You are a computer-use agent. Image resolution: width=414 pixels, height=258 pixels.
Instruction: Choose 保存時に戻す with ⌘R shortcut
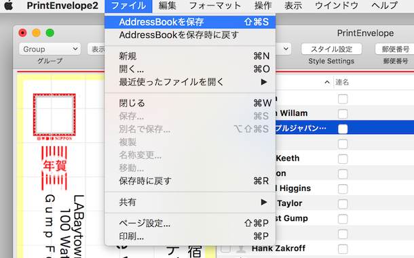click(190, 181)
